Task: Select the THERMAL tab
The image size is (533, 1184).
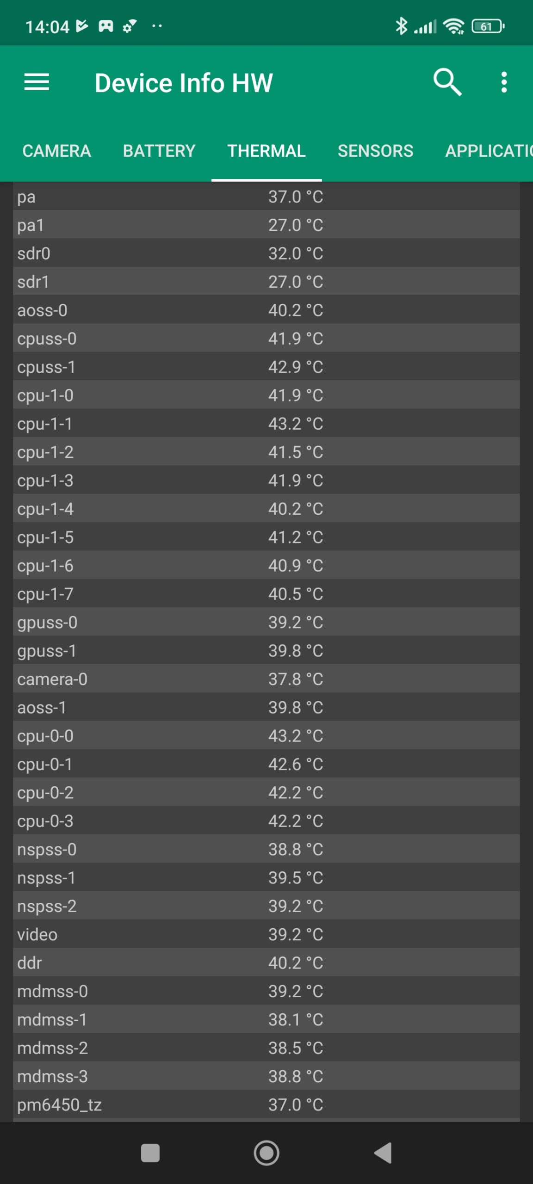Action: pos(266,151)
